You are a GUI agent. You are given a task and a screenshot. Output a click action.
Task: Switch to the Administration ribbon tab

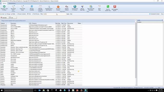click(x=12, y=3)
